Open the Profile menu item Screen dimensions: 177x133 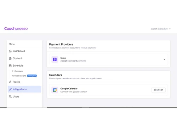click(24, 82)
